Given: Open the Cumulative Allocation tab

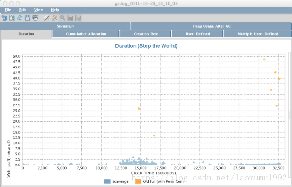Looking at the screenshot, I should [x=86, y=34].
